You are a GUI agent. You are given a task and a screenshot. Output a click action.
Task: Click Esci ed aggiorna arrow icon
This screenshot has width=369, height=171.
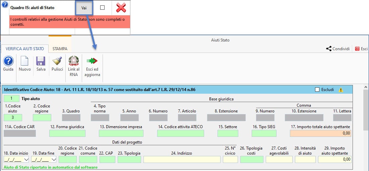(x=93, y=62)
